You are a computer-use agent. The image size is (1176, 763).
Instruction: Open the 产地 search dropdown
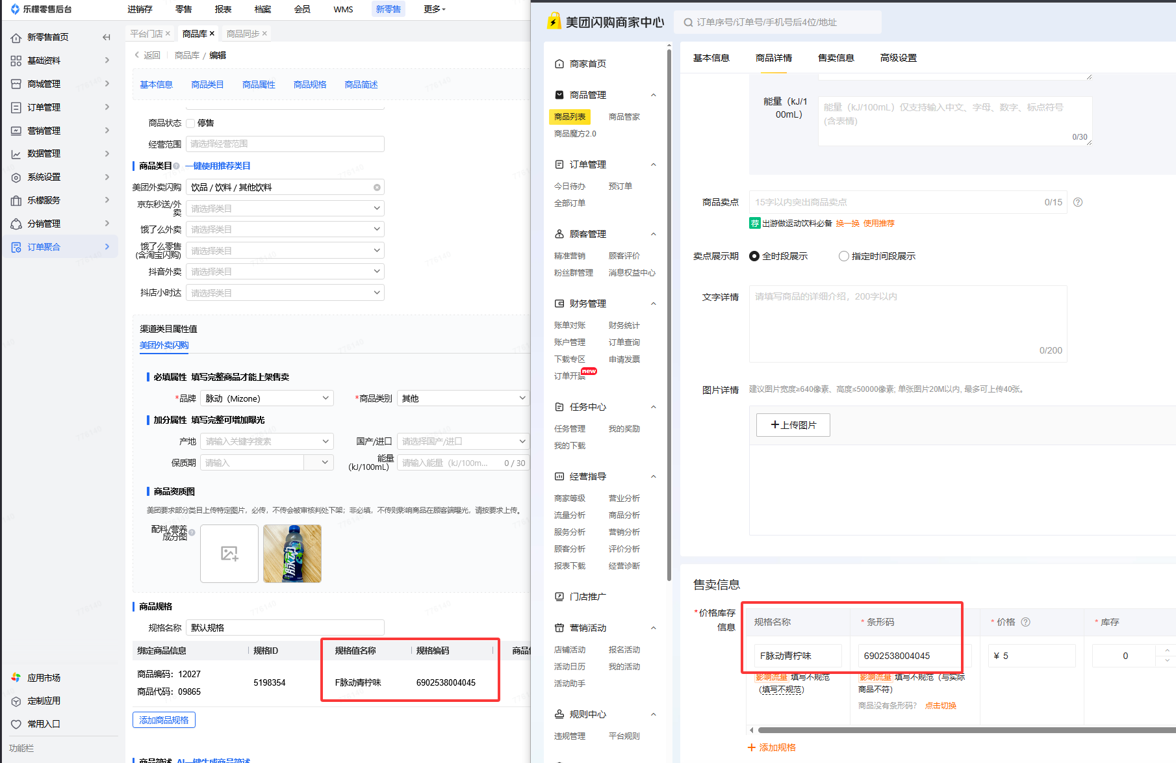pos(267,441)
